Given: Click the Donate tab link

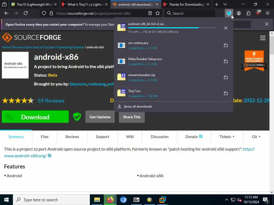Looking at the screenshot, I should pyautogui.click(x=194, y=137).
